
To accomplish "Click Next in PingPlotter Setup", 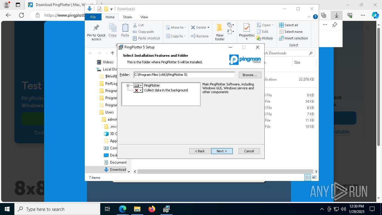I will pyautogui.click(x=222, y=151).
